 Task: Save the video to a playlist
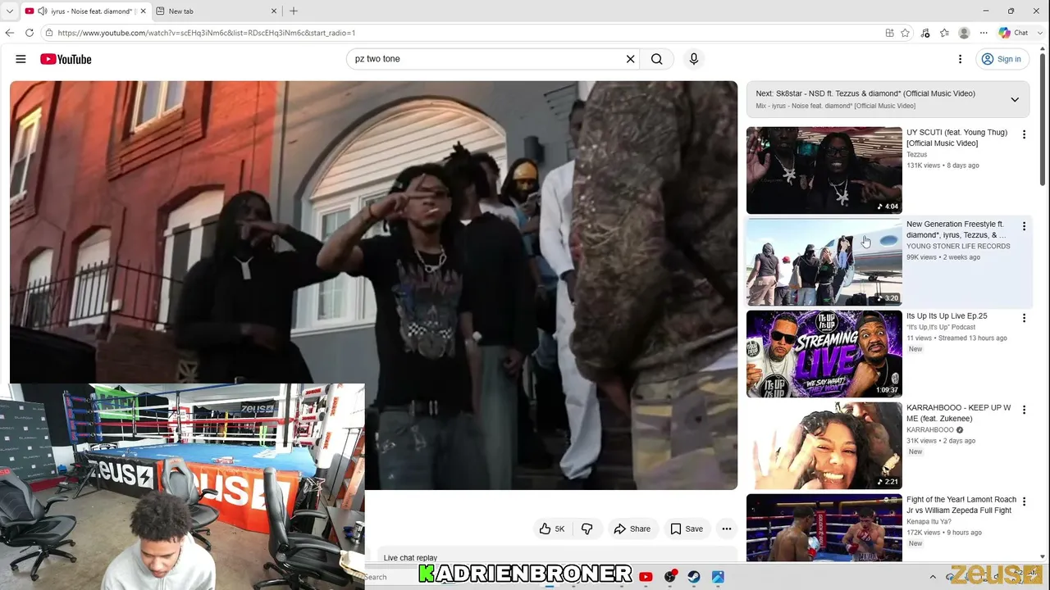pyautogui.click(x=687, y=529)
